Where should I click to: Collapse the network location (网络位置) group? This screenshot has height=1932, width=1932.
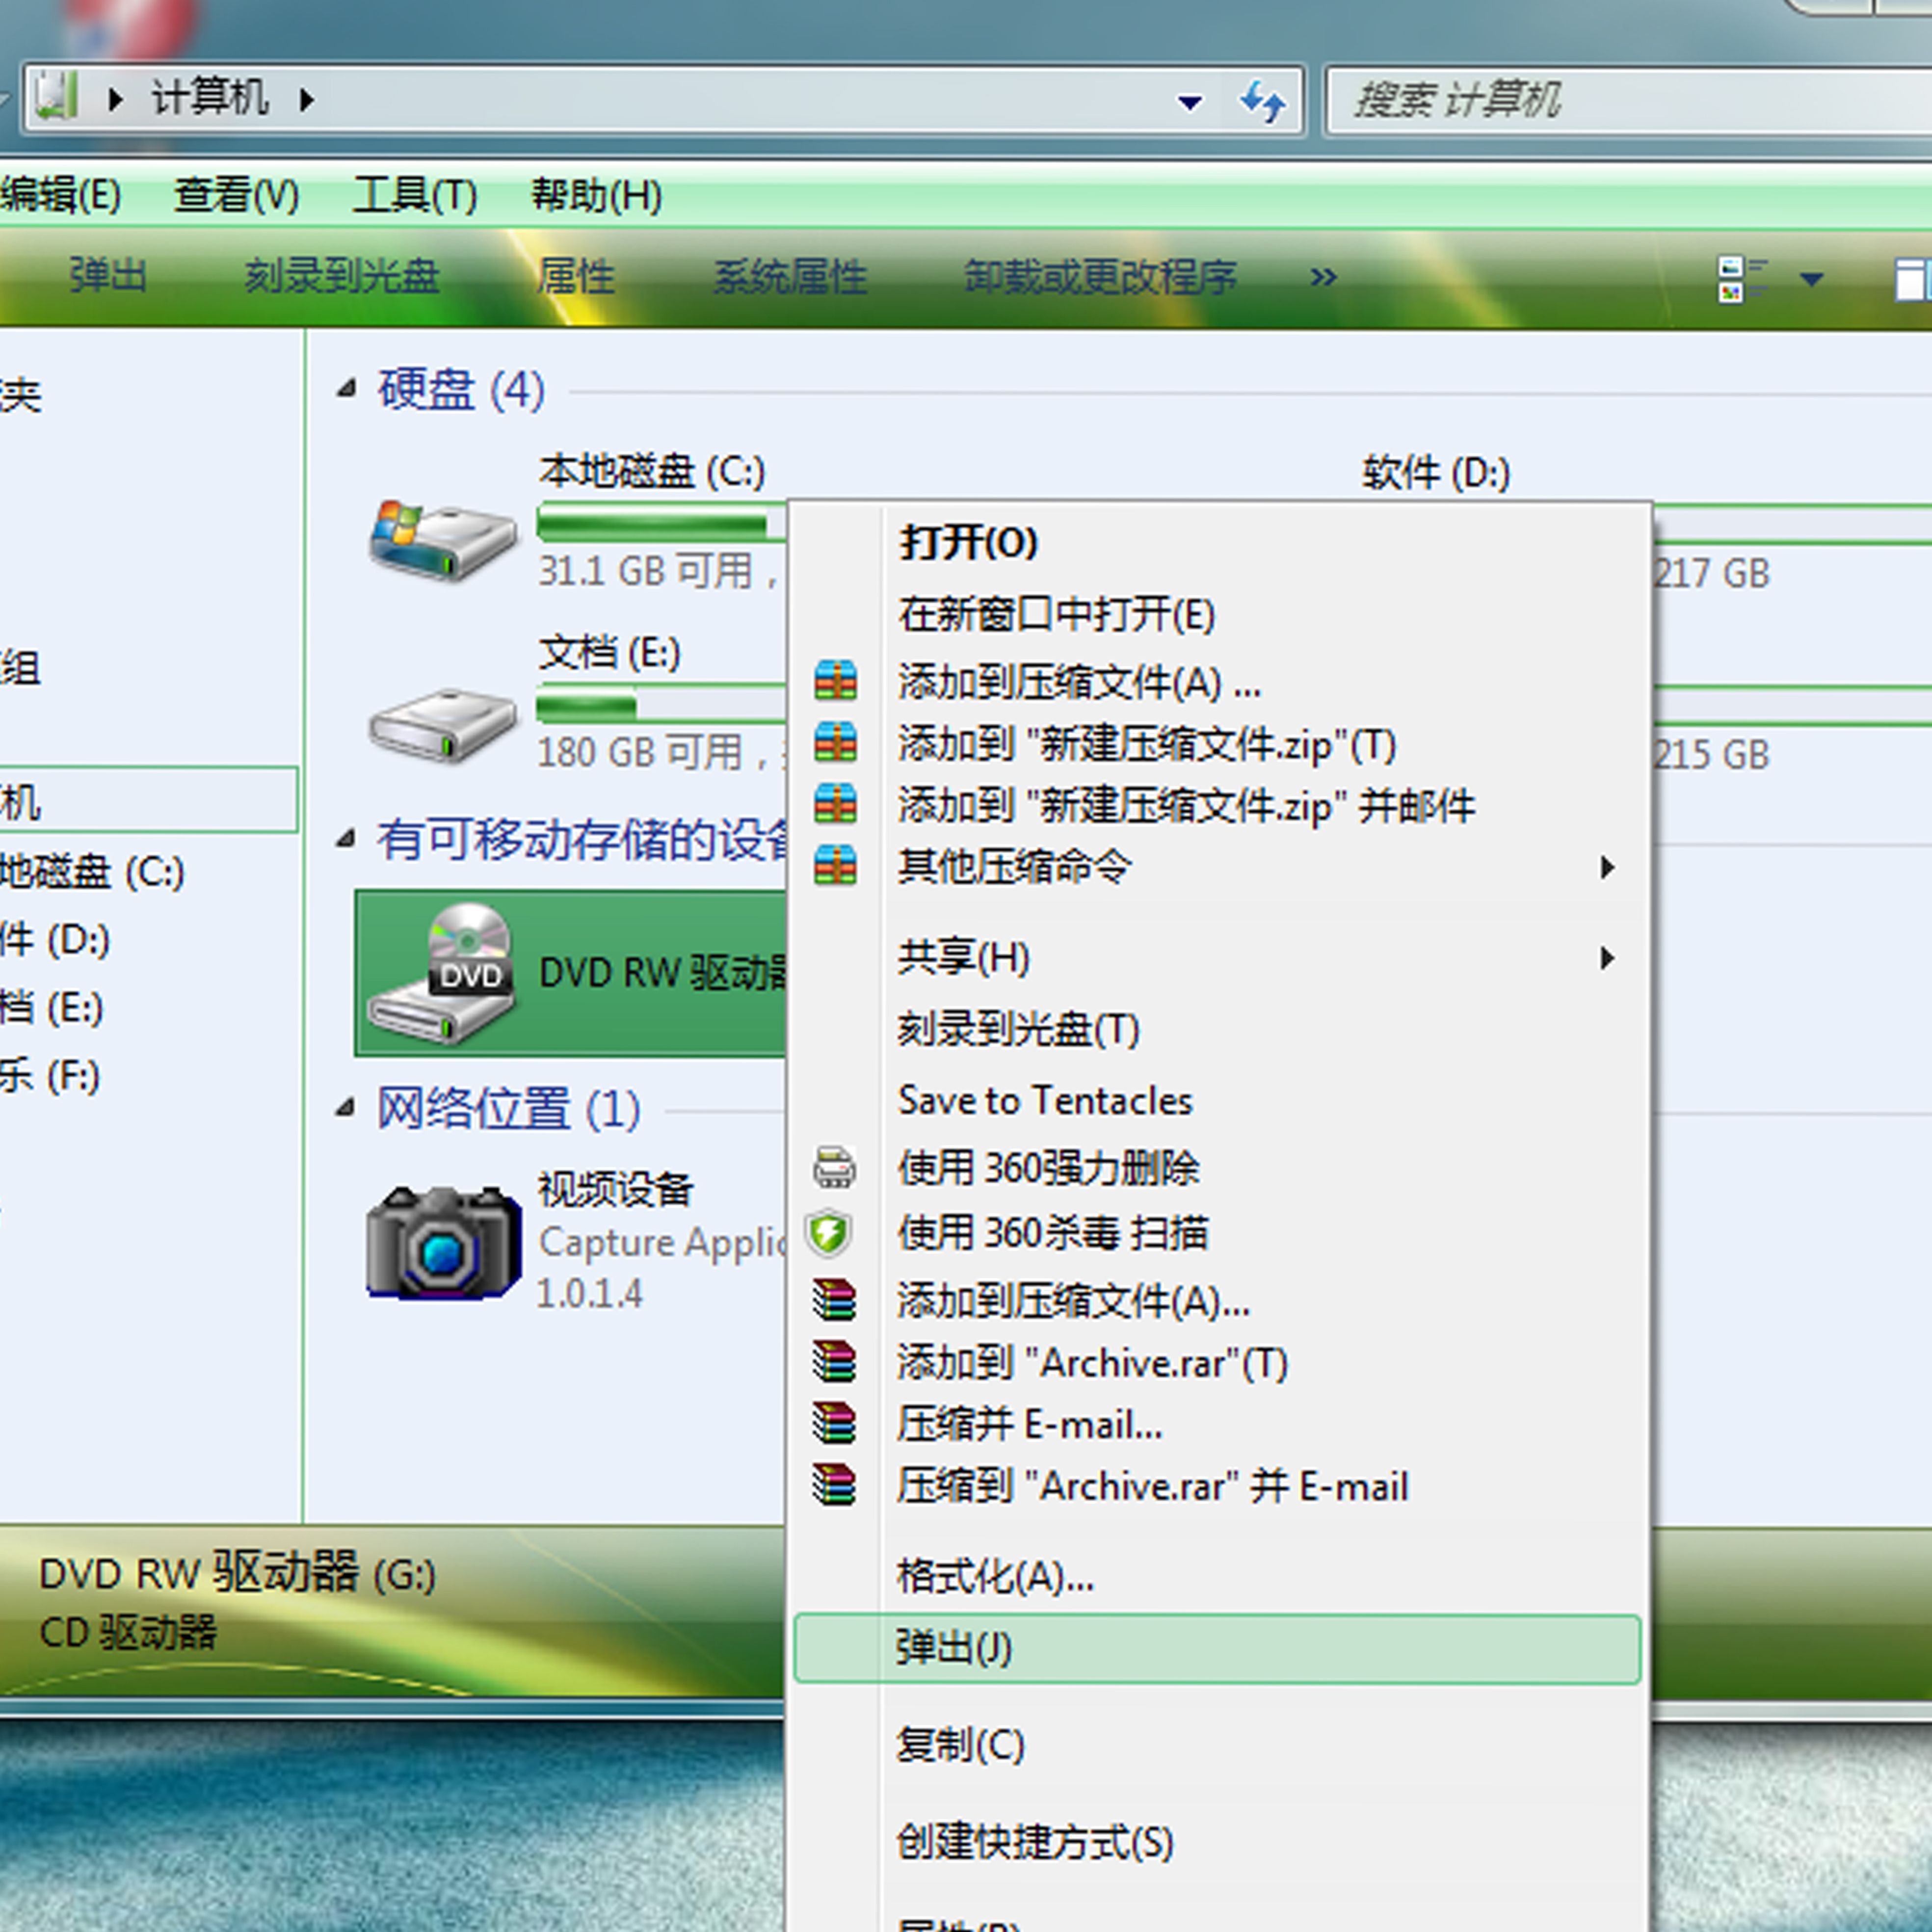point(346,1107)
